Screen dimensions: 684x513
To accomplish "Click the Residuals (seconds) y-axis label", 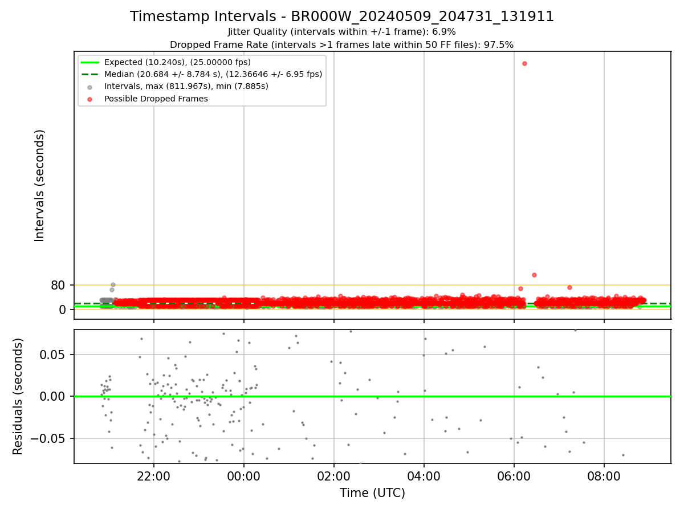I will click(18, 396).
